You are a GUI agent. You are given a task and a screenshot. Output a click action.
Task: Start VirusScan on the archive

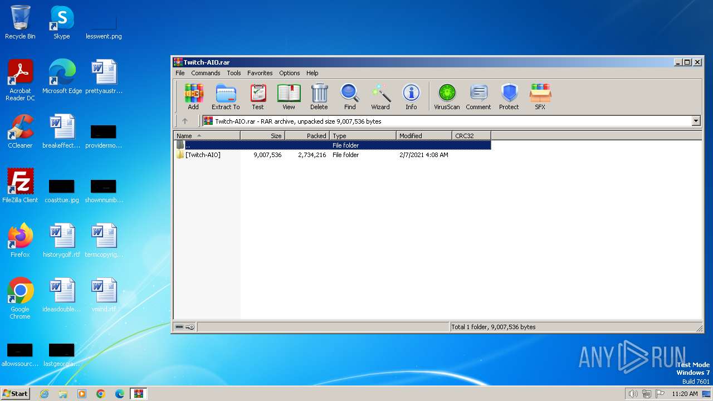[x=447, y=97]
